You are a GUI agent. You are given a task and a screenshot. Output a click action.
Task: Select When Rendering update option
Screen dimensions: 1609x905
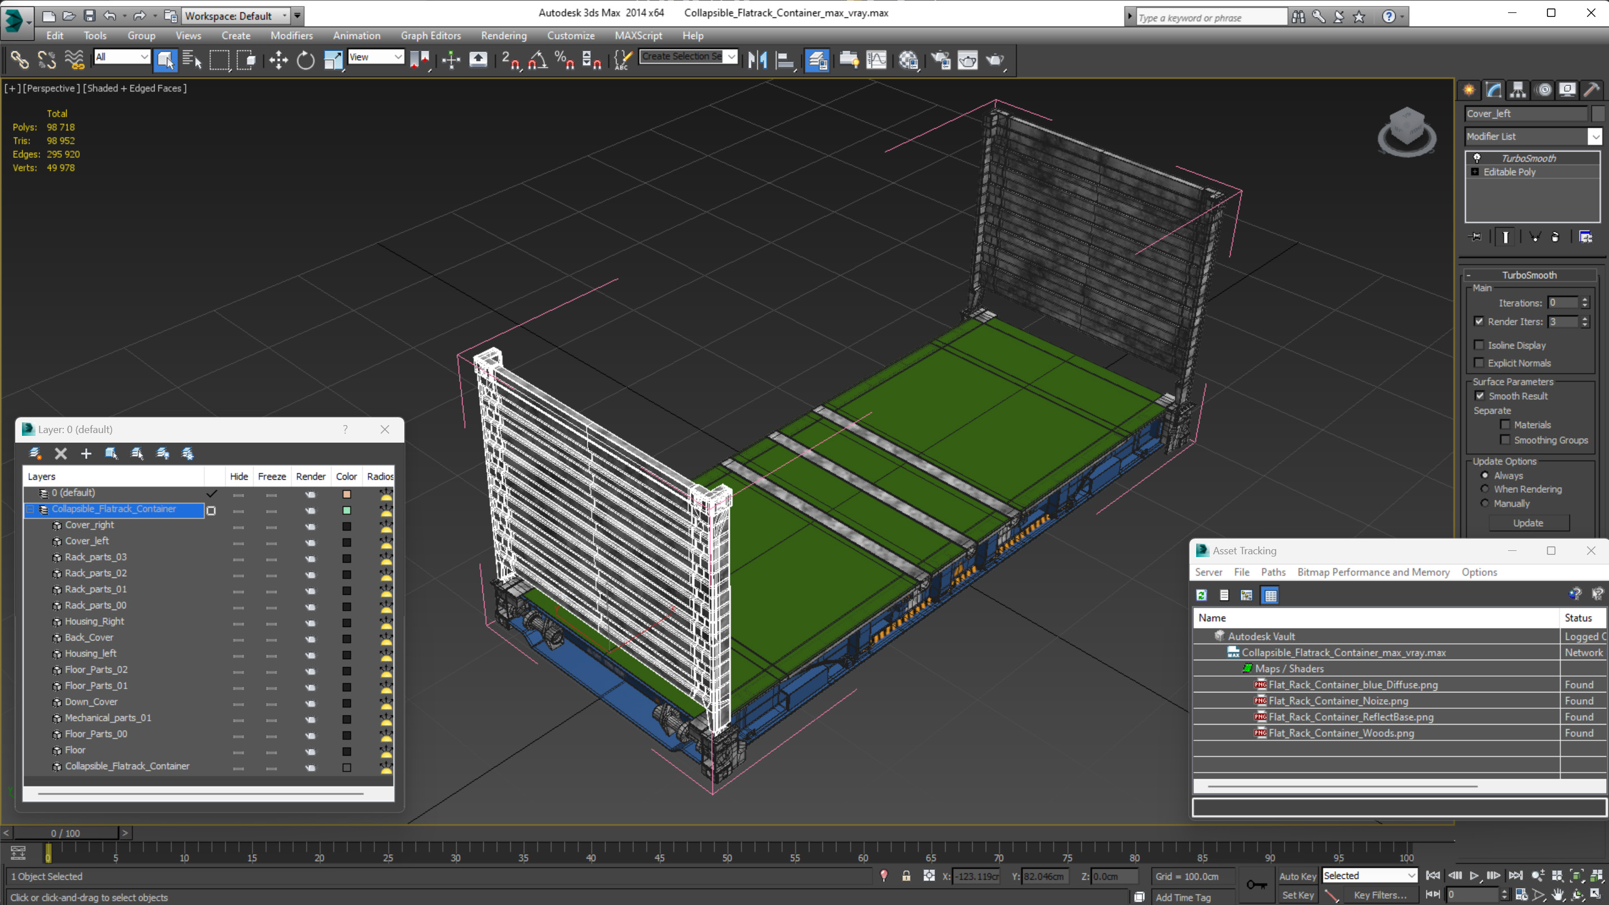[1485, 489]
